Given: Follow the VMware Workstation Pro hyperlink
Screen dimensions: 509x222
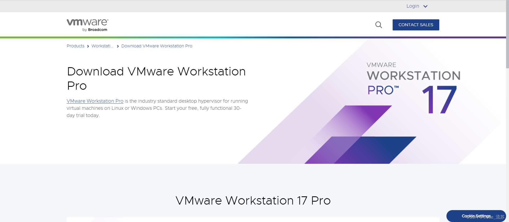Looking at the screenshot, I should pyautogui.click(x=95, y=101).
